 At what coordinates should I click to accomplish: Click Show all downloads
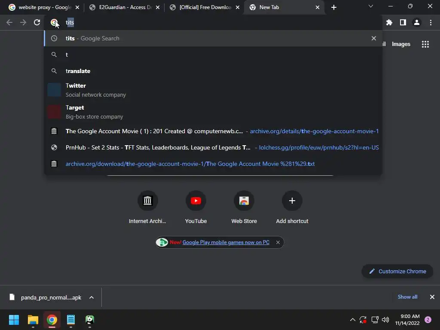[x=407, y=297]
